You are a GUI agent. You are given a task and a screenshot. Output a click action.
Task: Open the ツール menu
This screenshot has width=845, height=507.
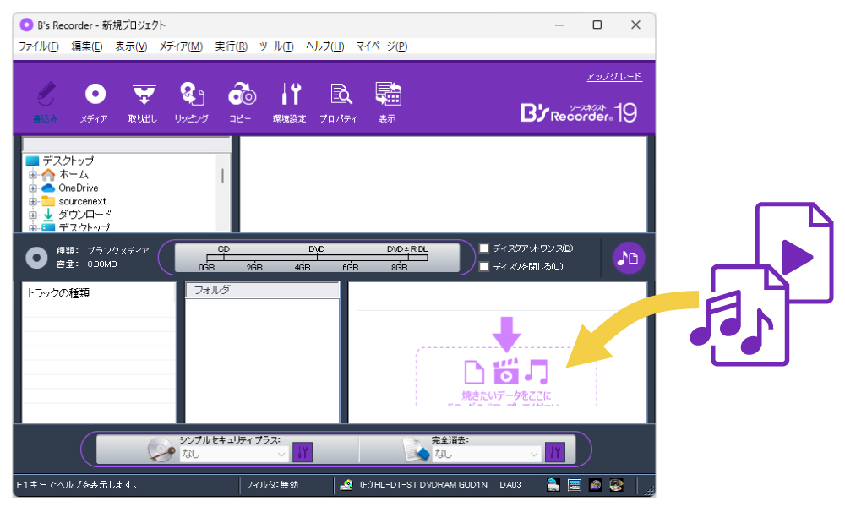point(276,46)
